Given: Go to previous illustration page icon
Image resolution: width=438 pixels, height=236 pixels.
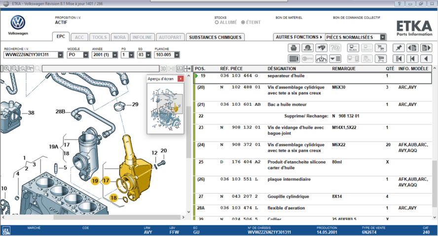Looking at the screenshot, I should pos(412,48).
